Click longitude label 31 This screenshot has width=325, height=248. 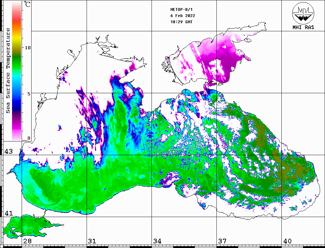point(92,241)
